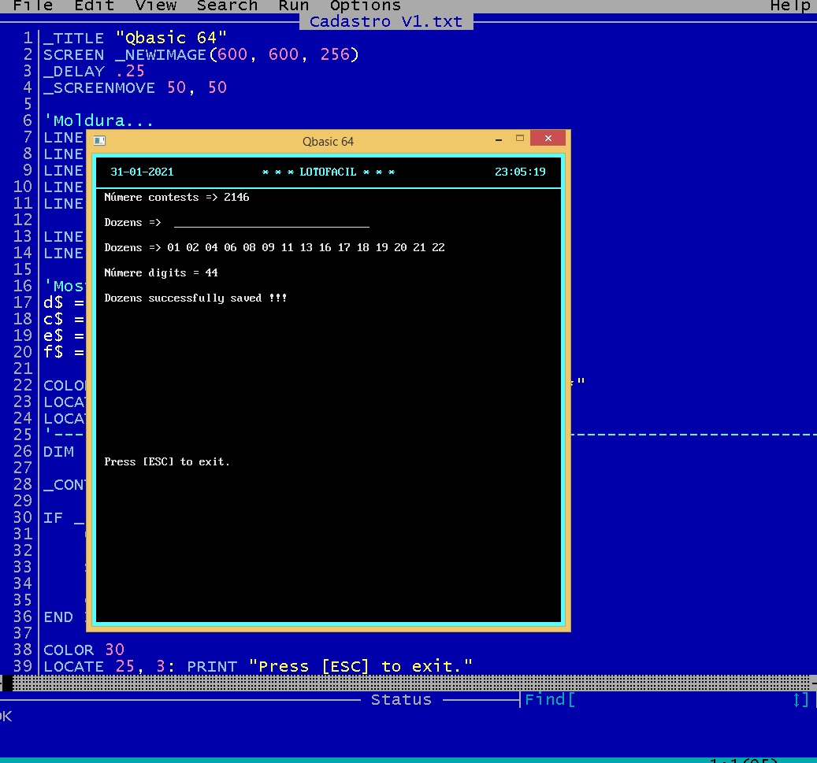
Task: Close the Qbasic 64 program window
Action: tap(548, 139)
